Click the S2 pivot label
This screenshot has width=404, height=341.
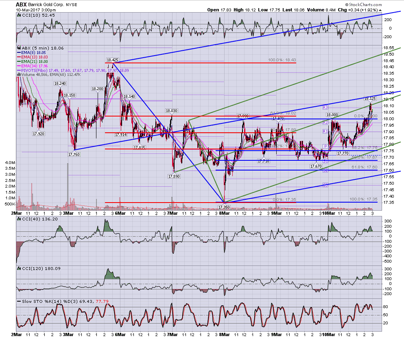pyautogui.click(x=325, y=170)
